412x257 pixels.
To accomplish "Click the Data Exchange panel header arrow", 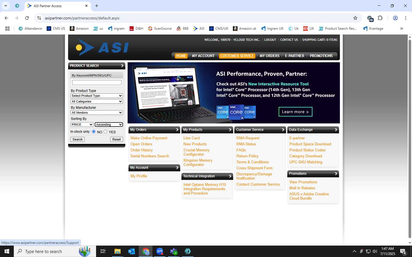I will tap(336, 130).
